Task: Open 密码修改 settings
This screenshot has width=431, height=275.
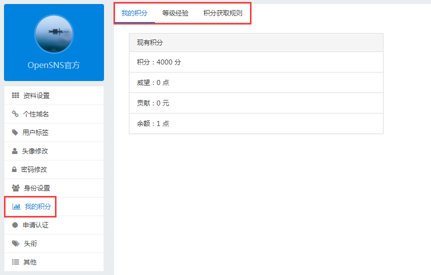Action: click(x=54, y=169)
